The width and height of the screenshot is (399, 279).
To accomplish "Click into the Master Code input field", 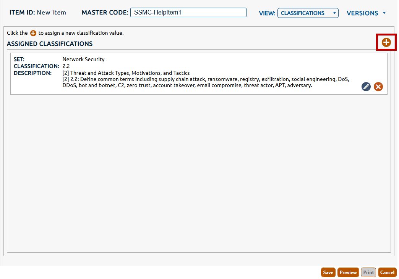I will (188, 13).
